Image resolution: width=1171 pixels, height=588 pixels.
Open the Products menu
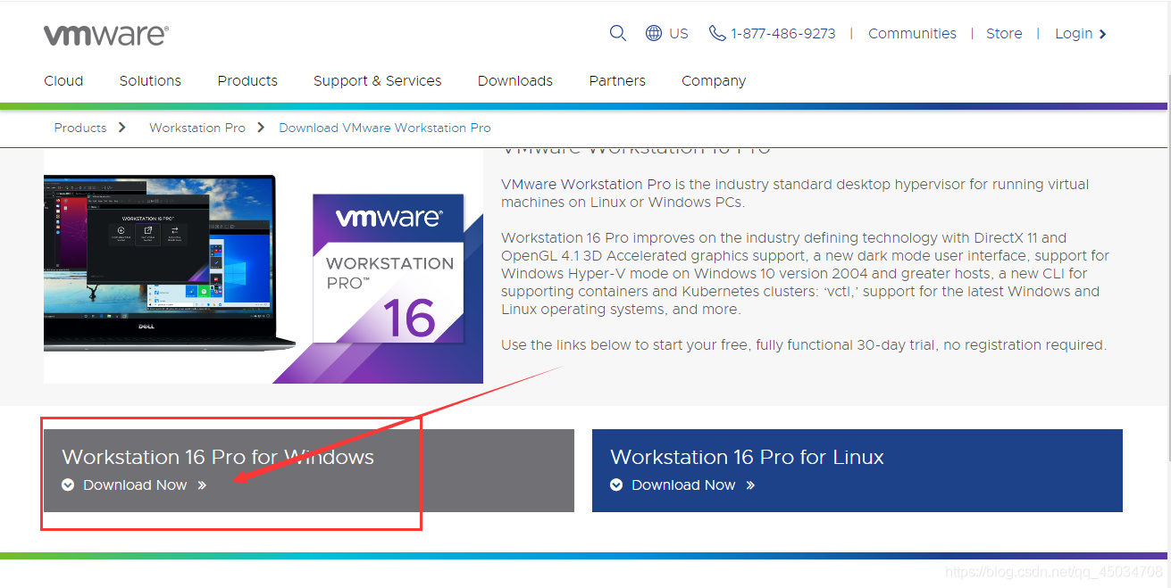(x=247, y=80)
